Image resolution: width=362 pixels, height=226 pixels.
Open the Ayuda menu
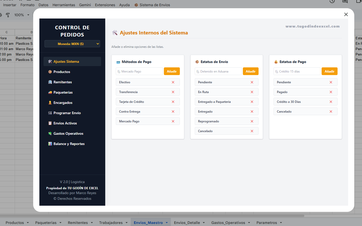tap(125, 5)
